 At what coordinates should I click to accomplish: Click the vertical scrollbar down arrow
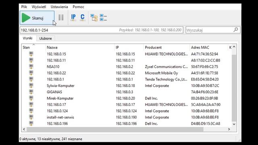pos(234,124)
